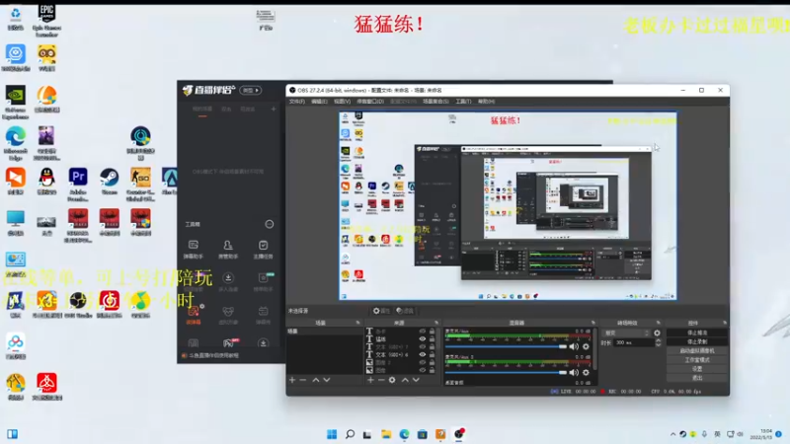Click 启动虚拟摄像机 button
This screenshot has width=790, height=444.
point(697,351)
